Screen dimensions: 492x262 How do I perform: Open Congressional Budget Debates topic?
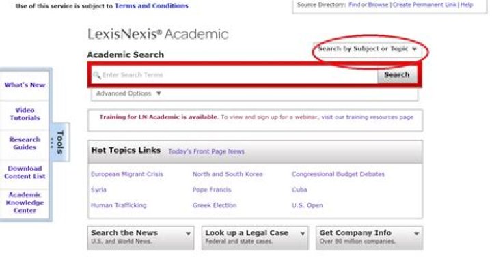pyautogui.click(x=338, y=174)
